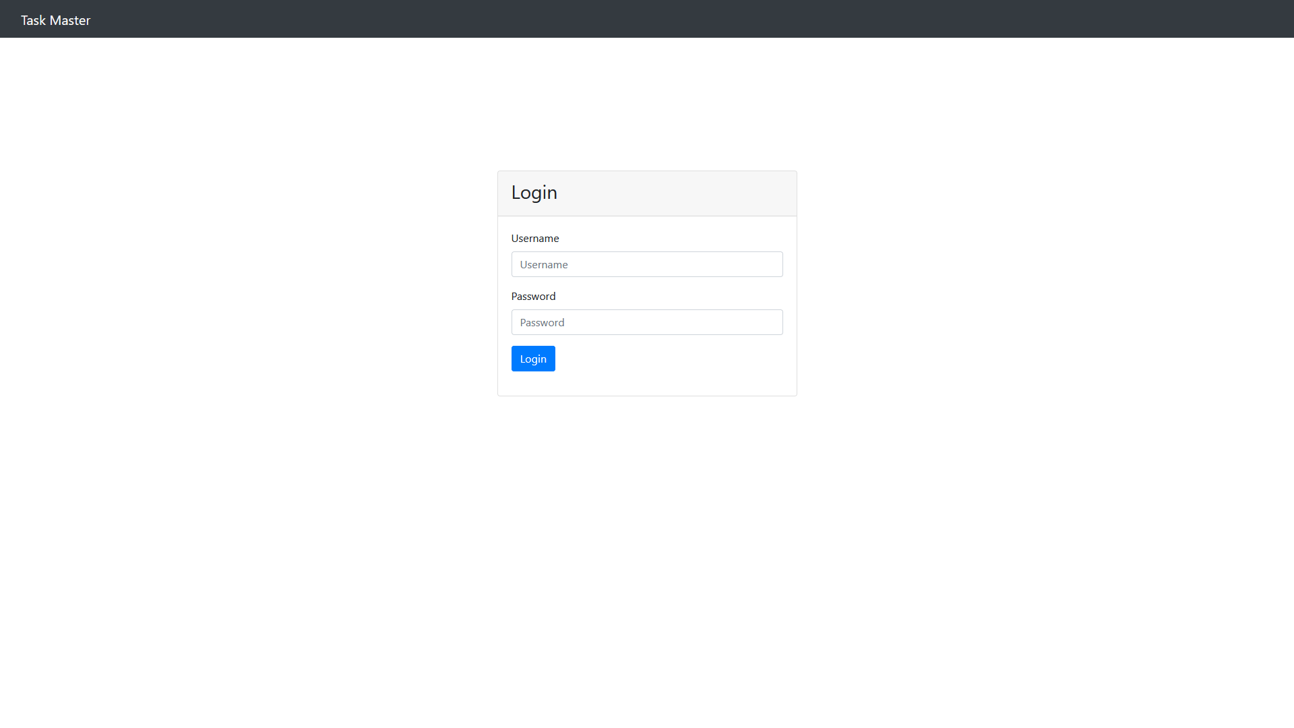Click the label above the Password field
Viewport: 1294px width, 728px height.
coord(533,297)
